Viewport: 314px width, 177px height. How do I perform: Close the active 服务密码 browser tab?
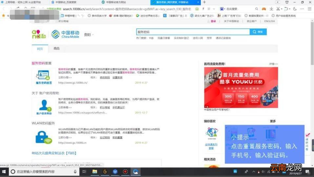[x=198, y=2]
